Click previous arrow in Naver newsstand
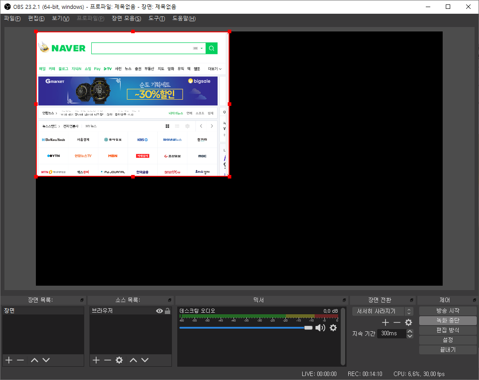Screen dimensions: 479x380 tap(201, 126)
